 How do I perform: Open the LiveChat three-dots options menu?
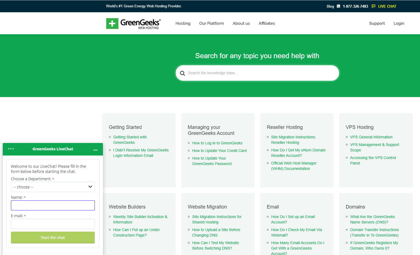pos(11,149)
